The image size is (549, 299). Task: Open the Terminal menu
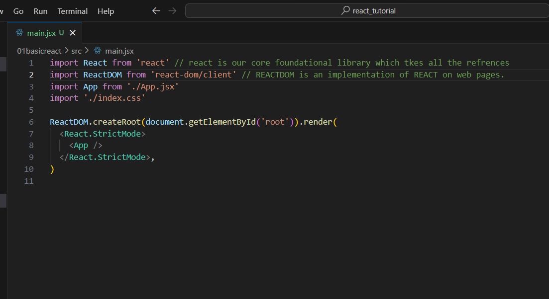click(x=73, y=11)
